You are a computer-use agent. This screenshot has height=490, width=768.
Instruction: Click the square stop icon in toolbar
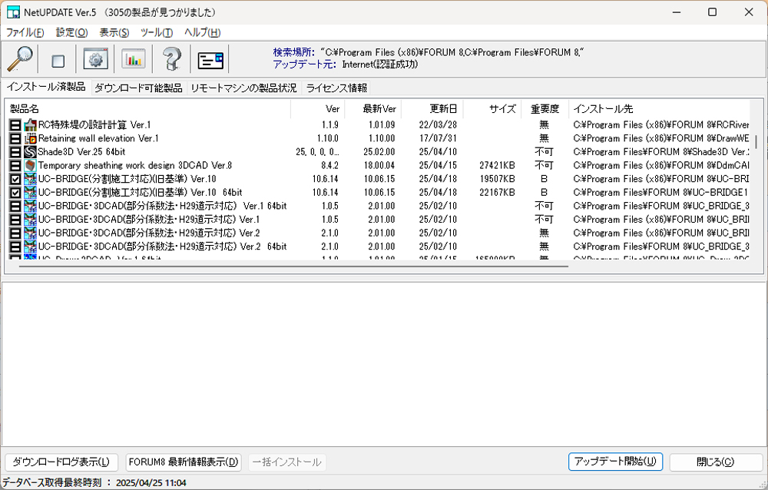pos(58,61)
